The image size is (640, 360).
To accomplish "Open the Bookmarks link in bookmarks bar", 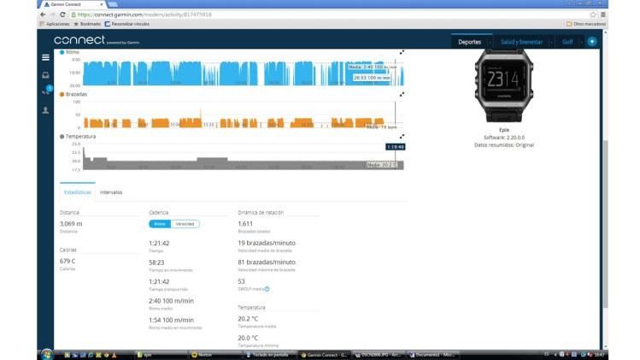I will (87, 24).
